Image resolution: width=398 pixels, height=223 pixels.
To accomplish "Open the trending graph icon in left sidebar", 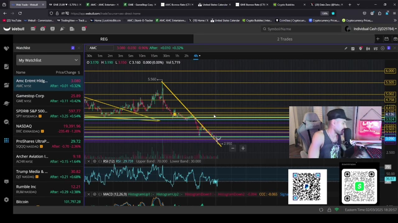I will pyautogui.click(x=6, y=85).
